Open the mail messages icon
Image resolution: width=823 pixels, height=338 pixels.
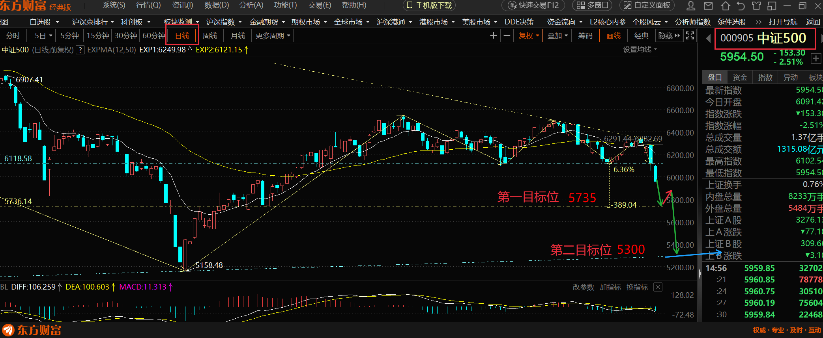708,6
